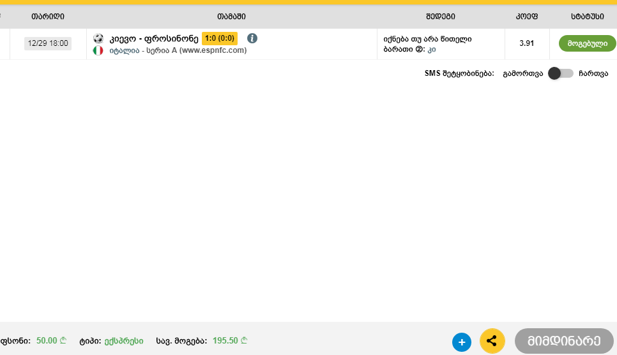Click the მოგებული status badge
Image resolution: width=617 pixels, height=355 pixels.
click(x=587, y=43)
